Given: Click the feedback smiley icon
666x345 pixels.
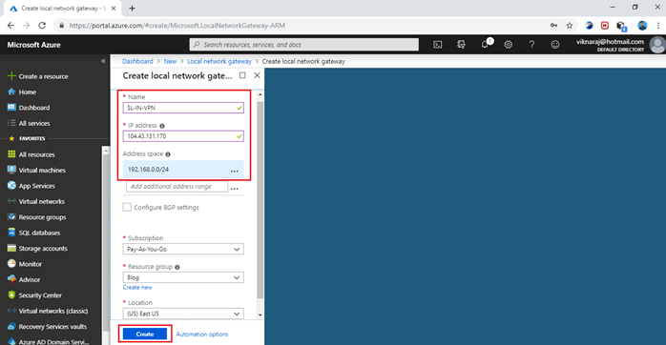Looking at the screenshot, I should (555, 45).
